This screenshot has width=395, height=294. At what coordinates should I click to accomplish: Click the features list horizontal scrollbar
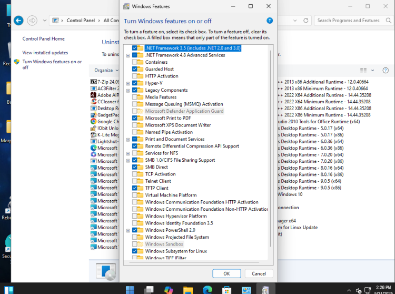(x=194, y=262)
